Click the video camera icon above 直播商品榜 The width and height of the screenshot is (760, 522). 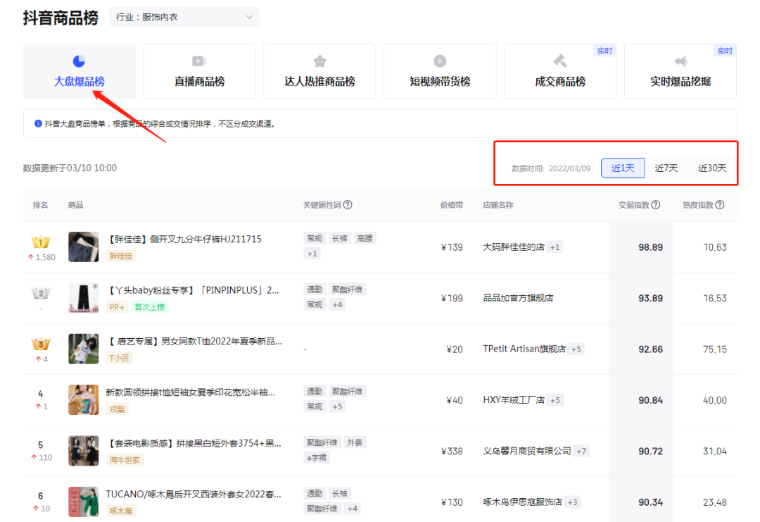coord(199,61)
